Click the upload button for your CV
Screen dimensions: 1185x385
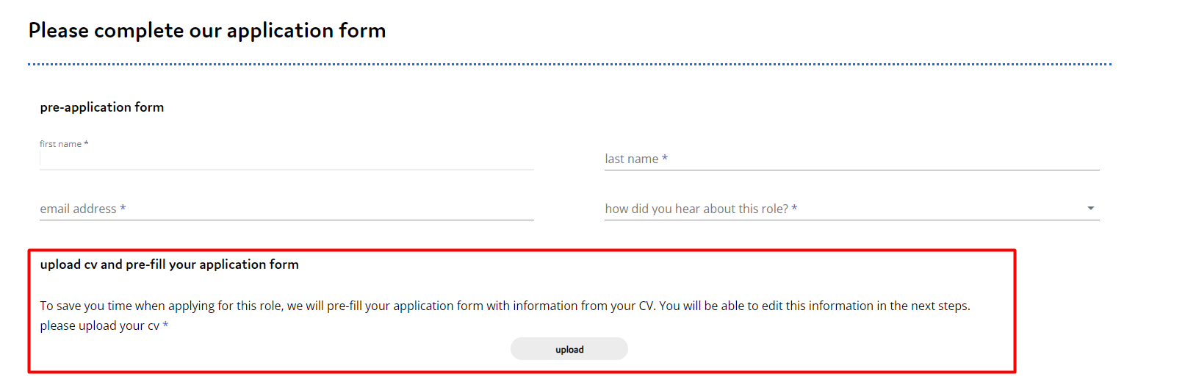569,349
